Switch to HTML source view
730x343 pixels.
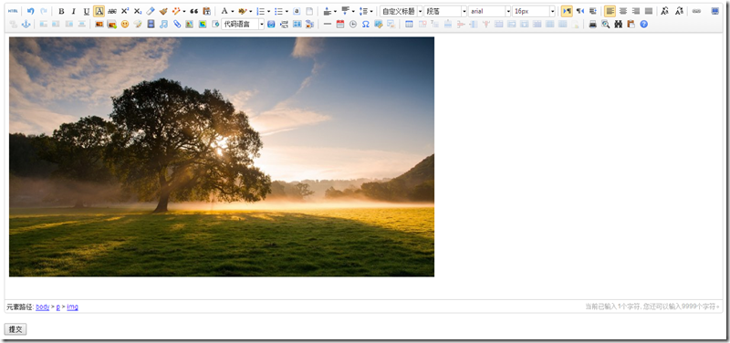pos(13,11)
